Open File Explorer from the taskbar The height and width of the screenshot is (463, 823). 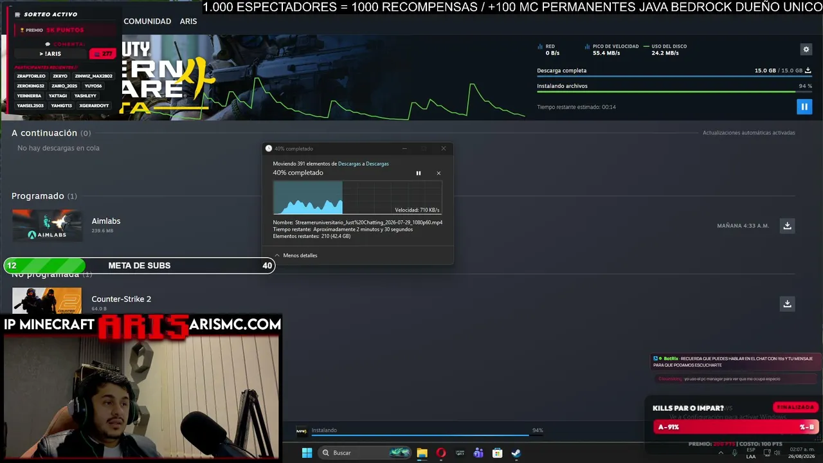(x=422, y=453)
